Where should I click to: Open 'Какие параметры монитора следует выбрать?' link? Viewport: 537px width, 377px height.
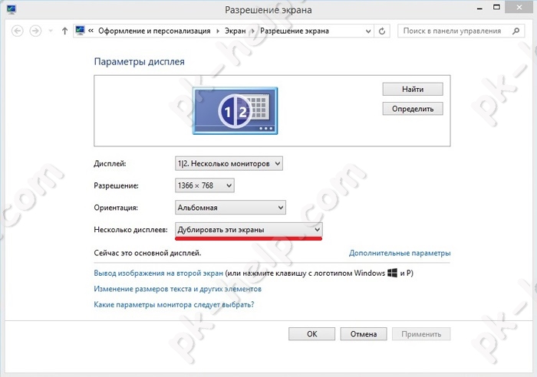click(x=174, y=304)
